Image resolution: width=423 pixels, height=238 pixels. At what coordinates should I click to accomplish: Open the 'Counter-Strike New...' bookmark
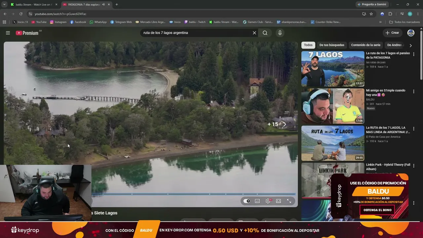(x=325, y=22)
